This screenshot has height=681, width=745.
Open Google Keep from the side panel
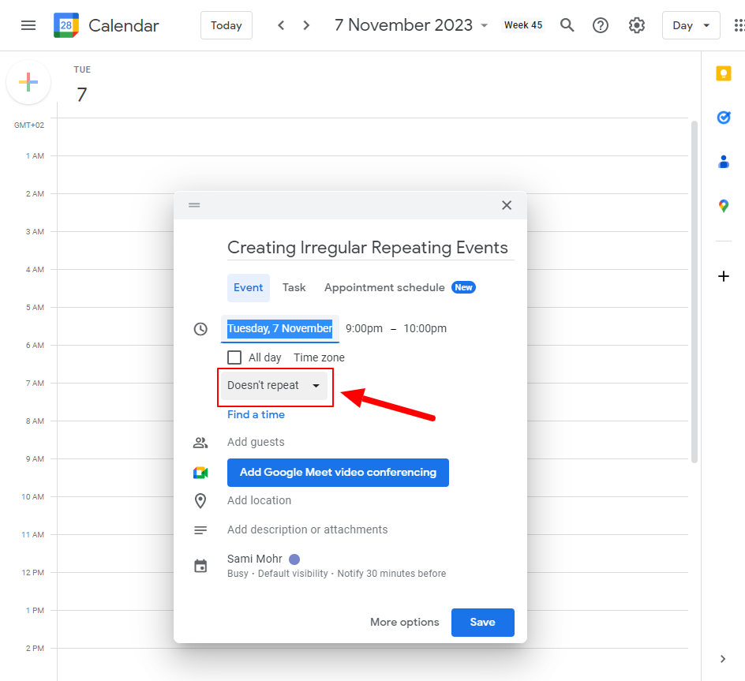[724, 73]
